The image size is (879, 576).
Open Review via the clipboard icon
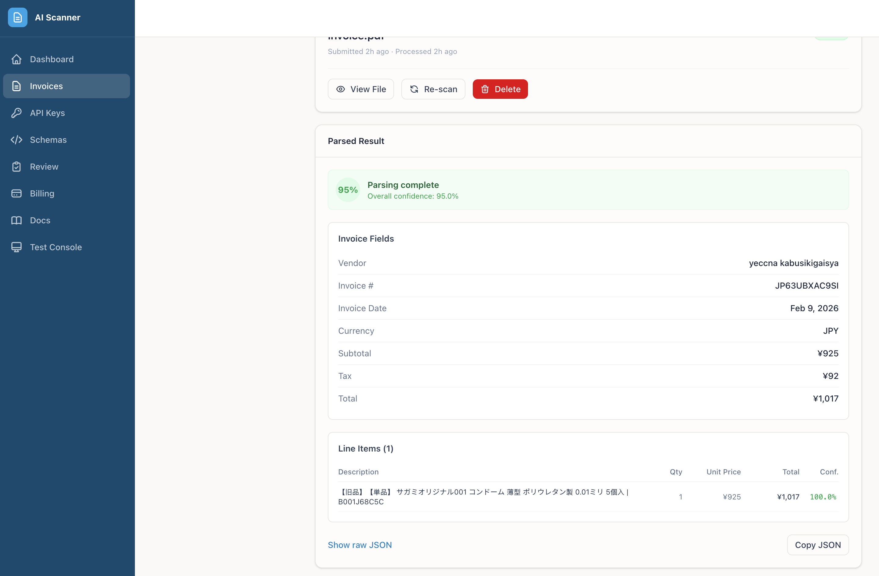point(16,167)
